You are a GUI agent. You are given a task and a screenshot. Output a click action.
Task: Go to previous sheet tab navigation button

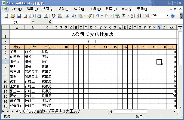click(x=8, y=111)
